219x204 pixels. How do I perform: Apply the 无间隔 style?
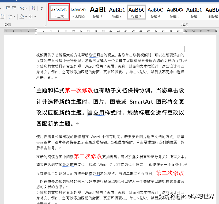[78, 12]
